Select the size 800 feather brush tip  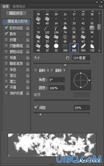pyautogui.click(x=74, y=48)
